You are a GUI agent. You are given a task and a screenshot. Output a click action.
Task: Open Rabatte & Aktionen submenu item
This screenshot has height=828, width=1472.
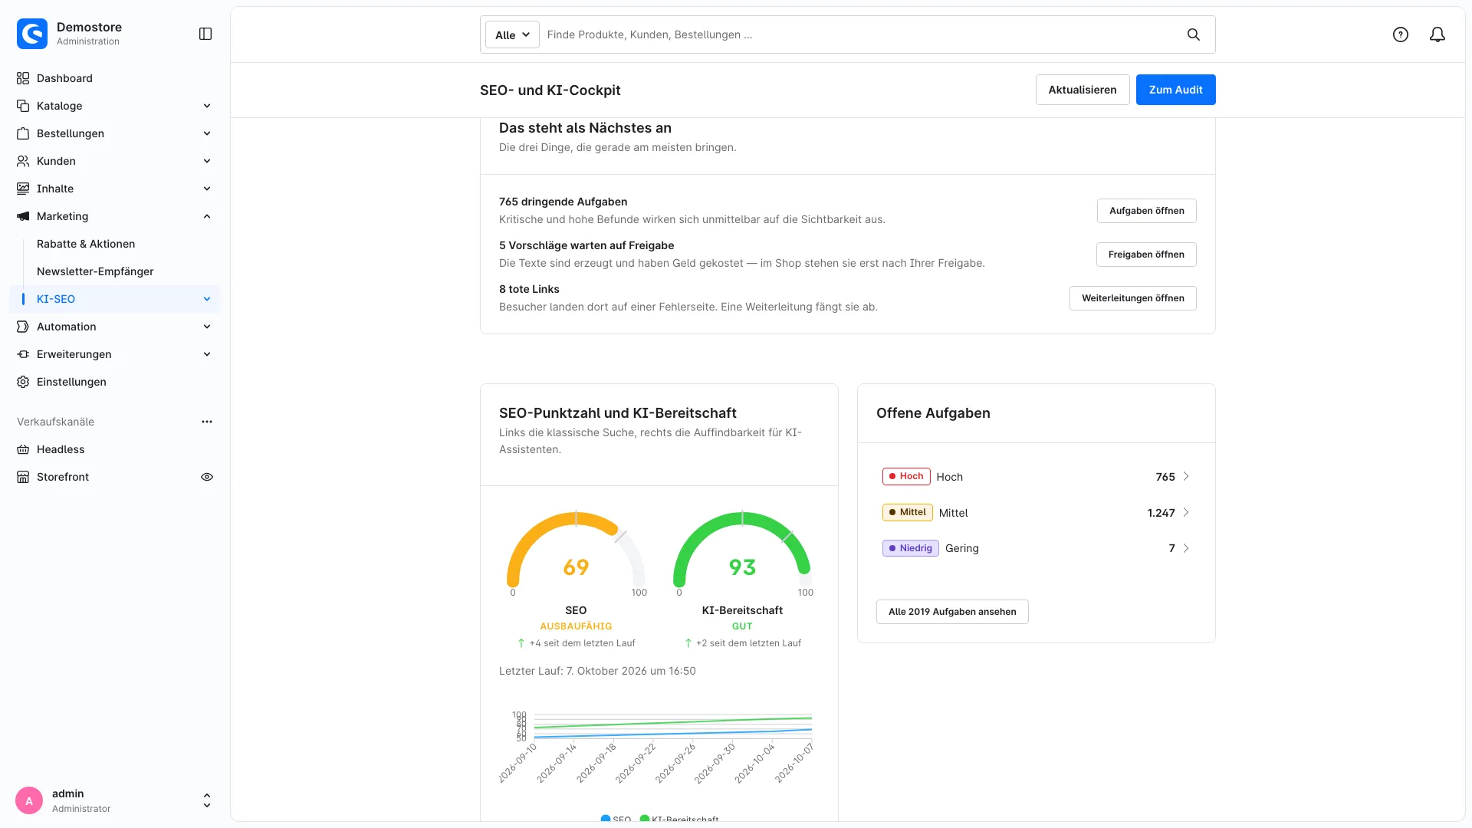tap(86, 244)
